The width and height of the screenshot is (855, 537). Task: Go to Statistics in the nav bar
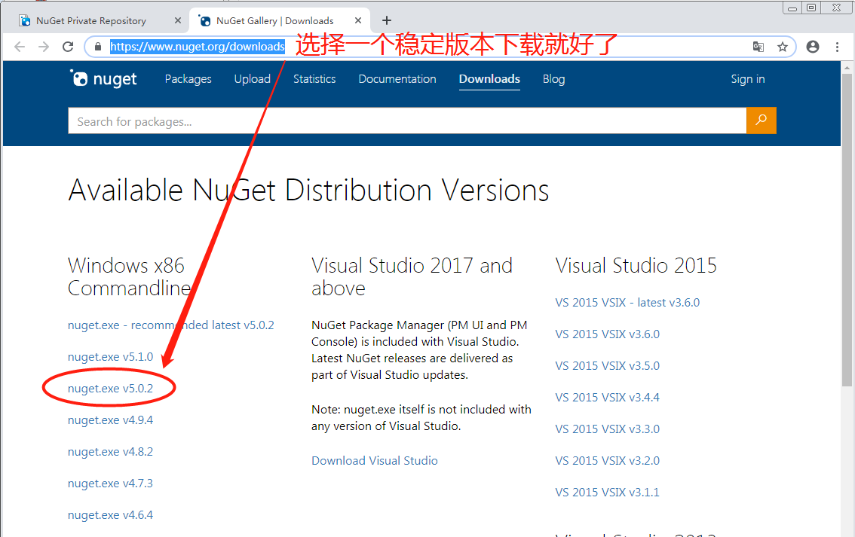pyautogui.click(x=314, y=79)
